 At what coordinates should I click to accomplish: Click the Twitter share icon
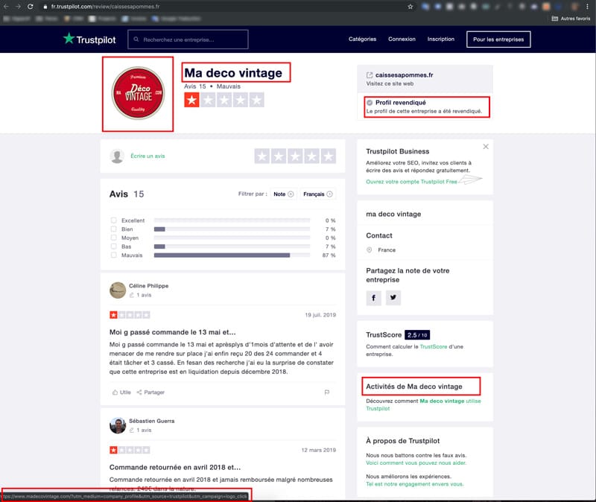pyautogui.click(x=393, y=297)
